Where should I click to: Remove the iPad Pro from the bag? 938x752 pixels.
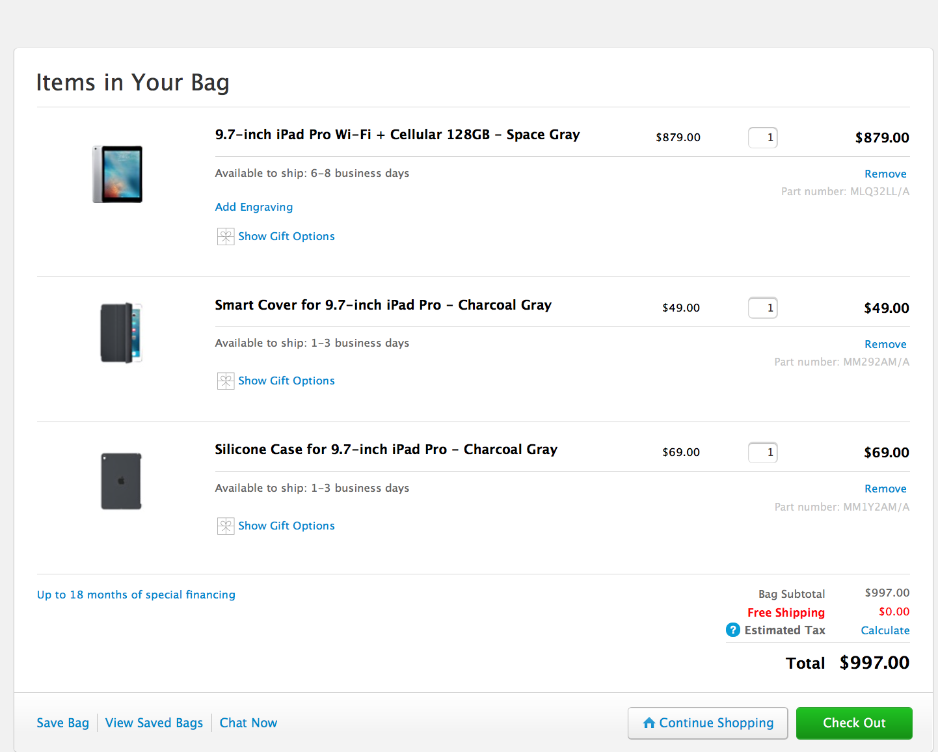(x=885, y=174)
